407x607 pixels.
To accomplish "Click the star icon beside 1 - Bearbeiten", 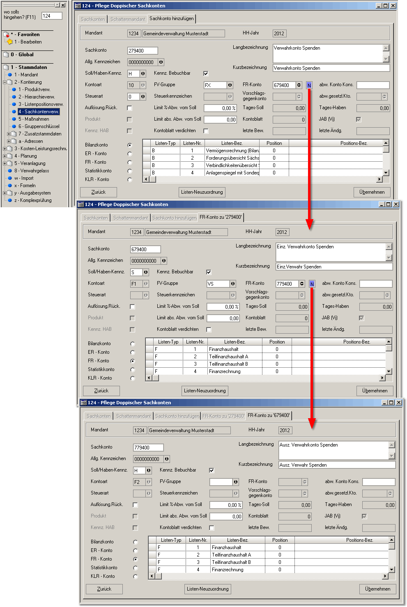I will pos(10,42).
